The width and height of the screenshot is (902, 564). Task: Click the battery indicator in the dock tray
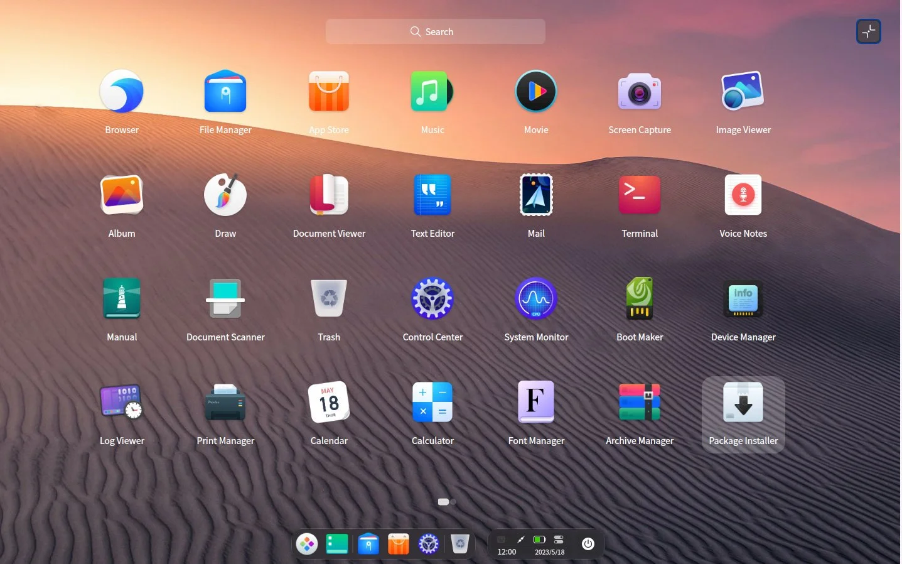click(x=539, y=540)
